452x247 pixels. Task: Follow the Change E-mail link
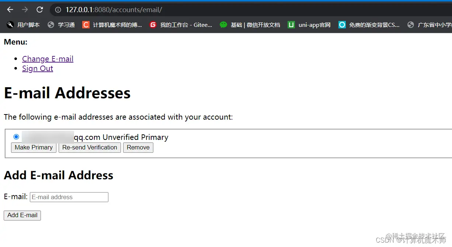click(48, 59)
